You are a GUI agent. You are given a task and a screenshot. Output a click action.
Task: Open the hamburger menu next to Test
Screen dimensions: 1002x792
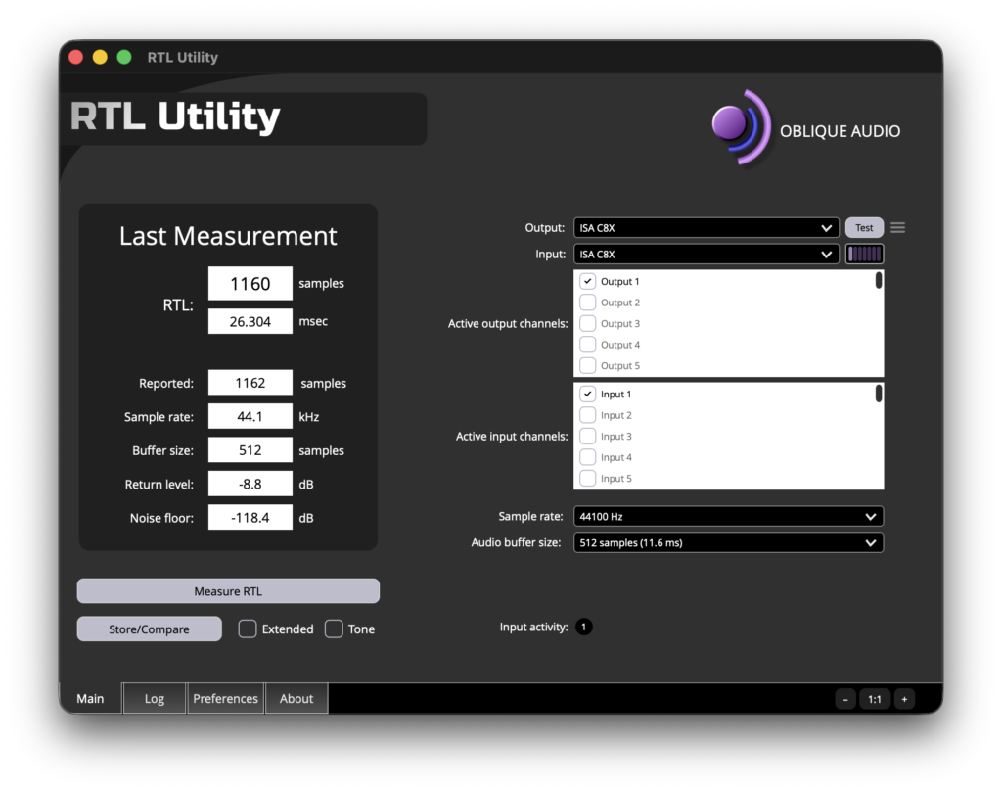pos(897,227)
